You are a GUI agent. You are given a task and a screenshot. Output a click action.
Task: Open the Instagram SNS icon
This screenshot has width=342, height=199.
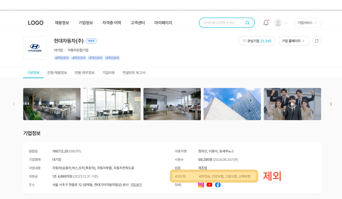point(201,185)
